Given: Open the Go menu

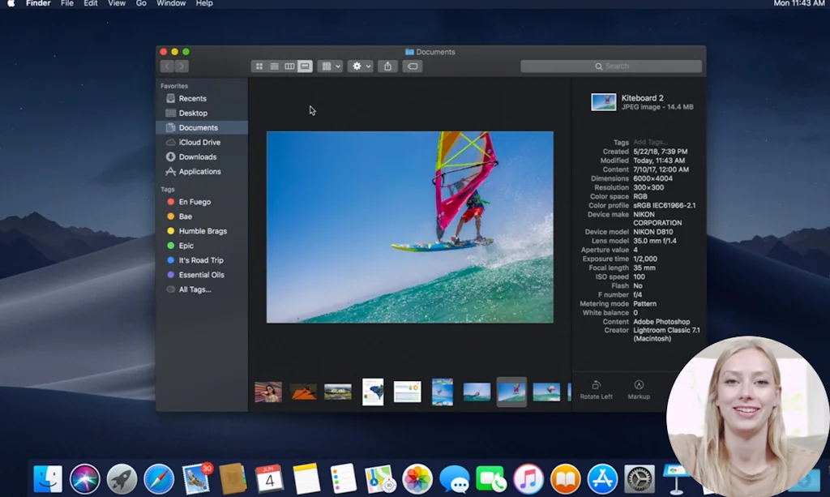Looking at the screenshot, I should click(141, 4).
